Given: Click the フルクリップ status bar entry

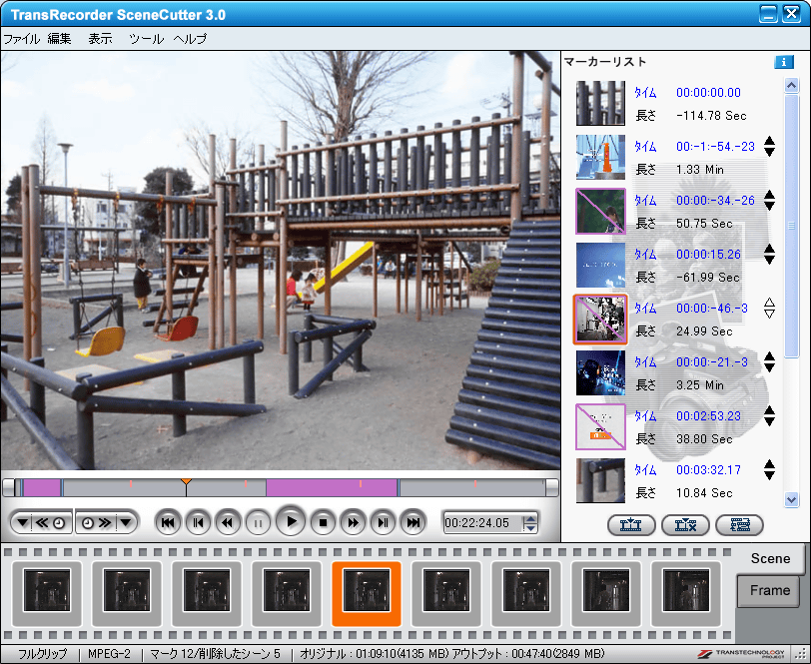Looking at the screenshot, I should [42, 654].
